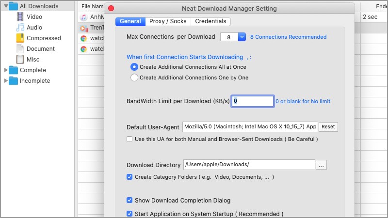Choose Create Additional Connections One by One
The image size is (388, 218).
134,78
